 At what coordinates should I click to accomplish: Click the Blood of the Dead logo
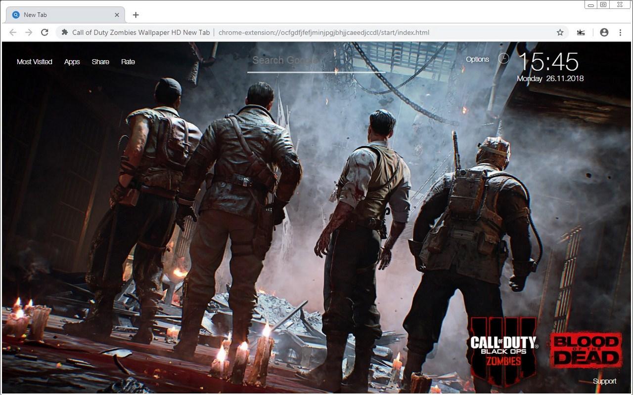(586, 351)
